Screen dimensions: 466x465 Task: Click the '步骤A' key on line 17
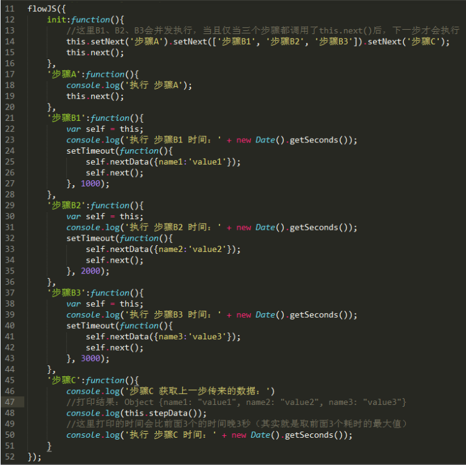(x=65, y=74)
